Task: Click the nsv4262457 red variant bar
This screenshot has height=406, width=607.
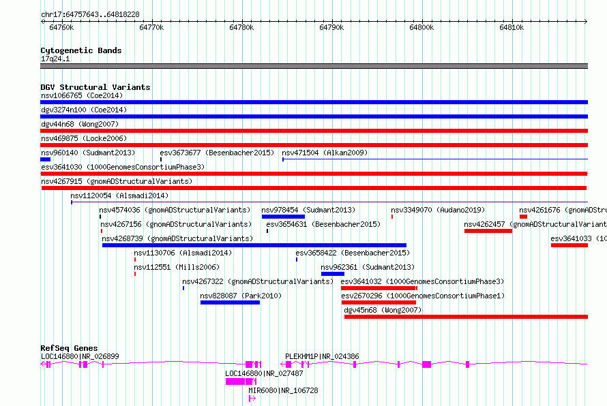Action: (488, 231)
